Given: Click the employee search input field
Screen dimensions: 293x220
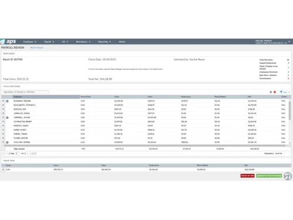Looking at the screenshot, I should [x=26, y=92].
